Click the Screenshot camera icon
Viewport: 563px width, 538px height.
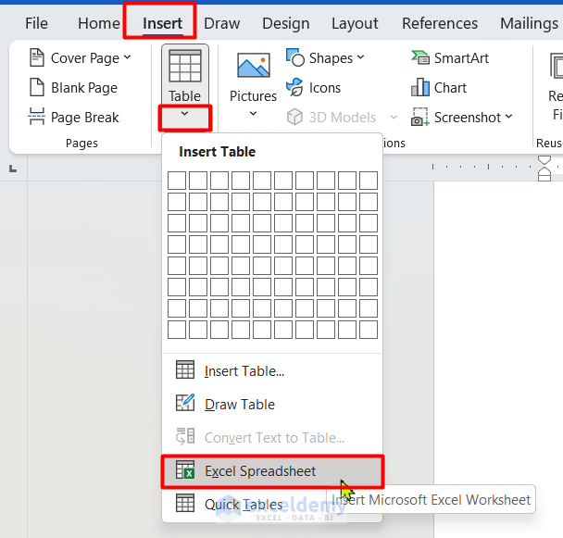point(419,117)
